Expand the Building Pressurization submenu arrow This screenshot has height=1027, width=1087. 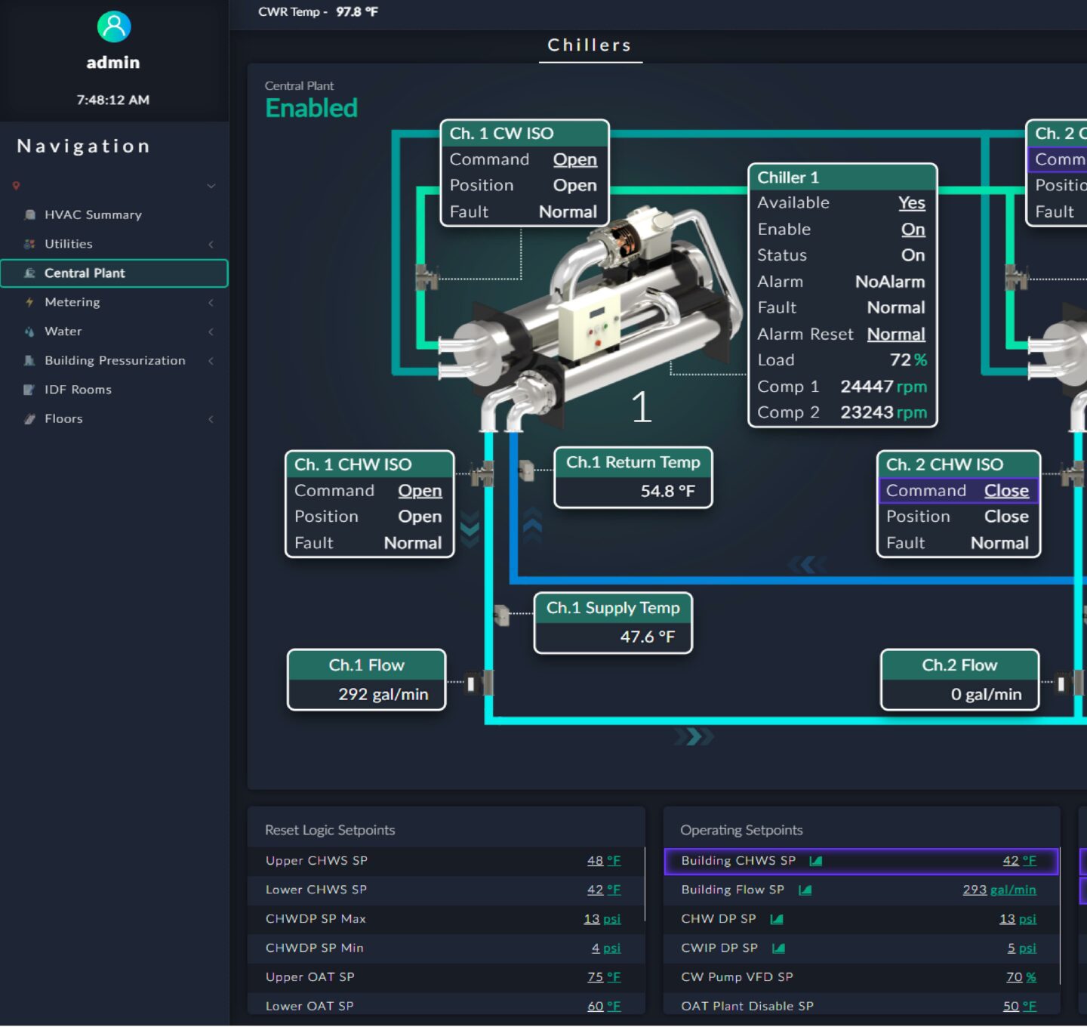[211, 361]
